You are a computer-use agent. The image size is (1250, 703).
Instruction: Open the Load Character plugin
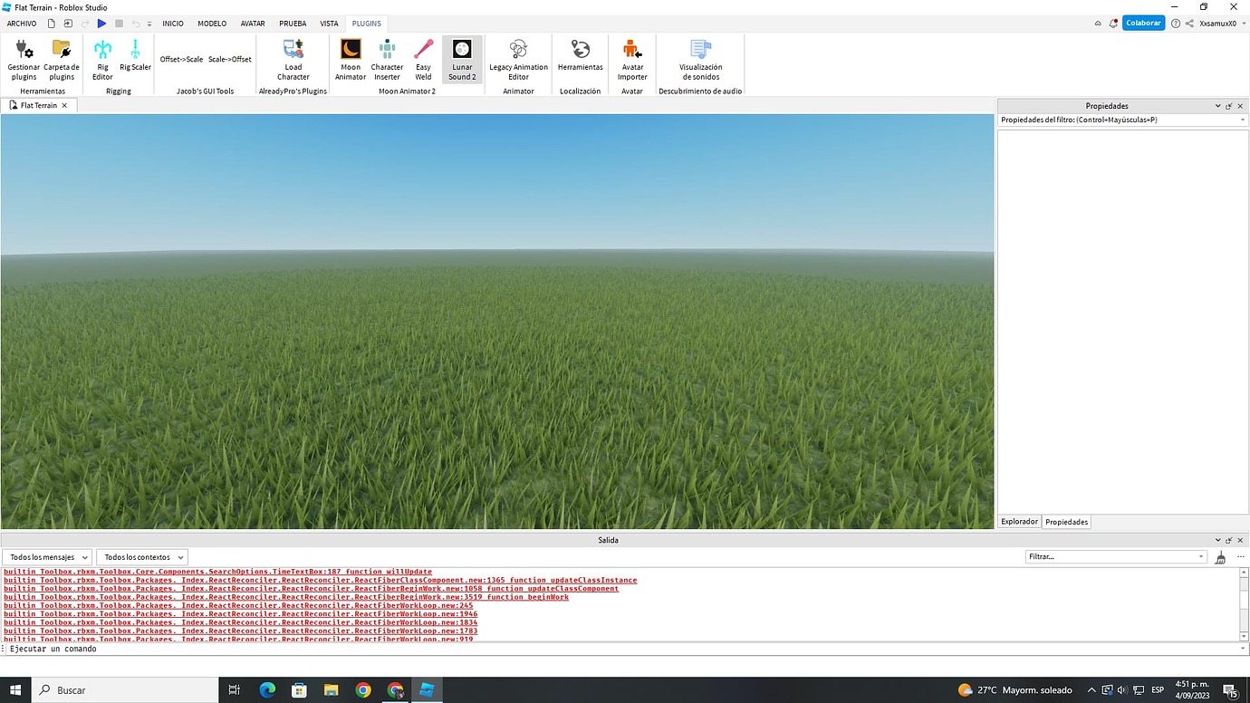[293, 60]
